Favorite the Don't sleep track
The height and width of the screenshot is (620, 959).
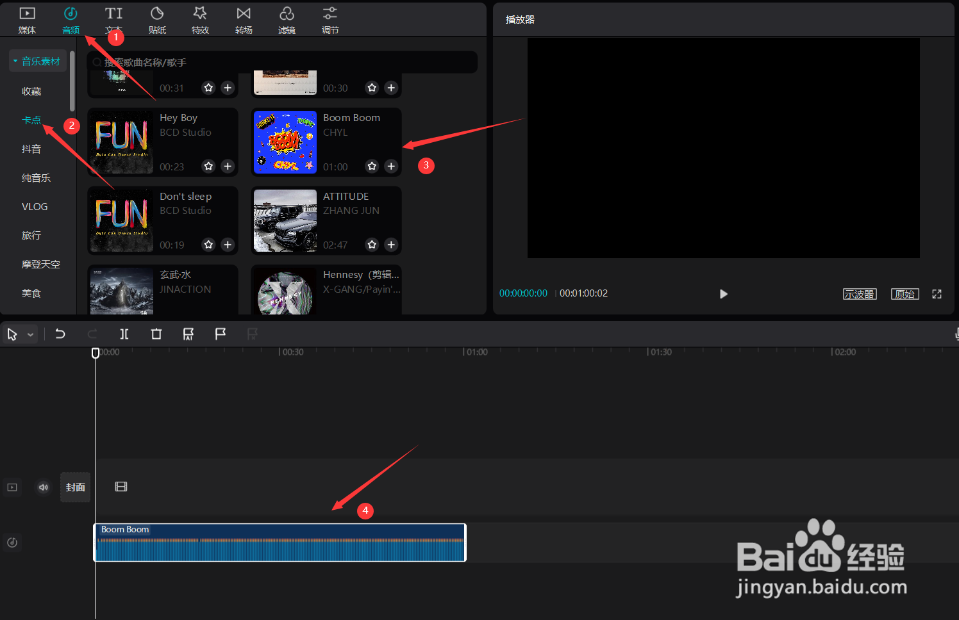[208, 244]
